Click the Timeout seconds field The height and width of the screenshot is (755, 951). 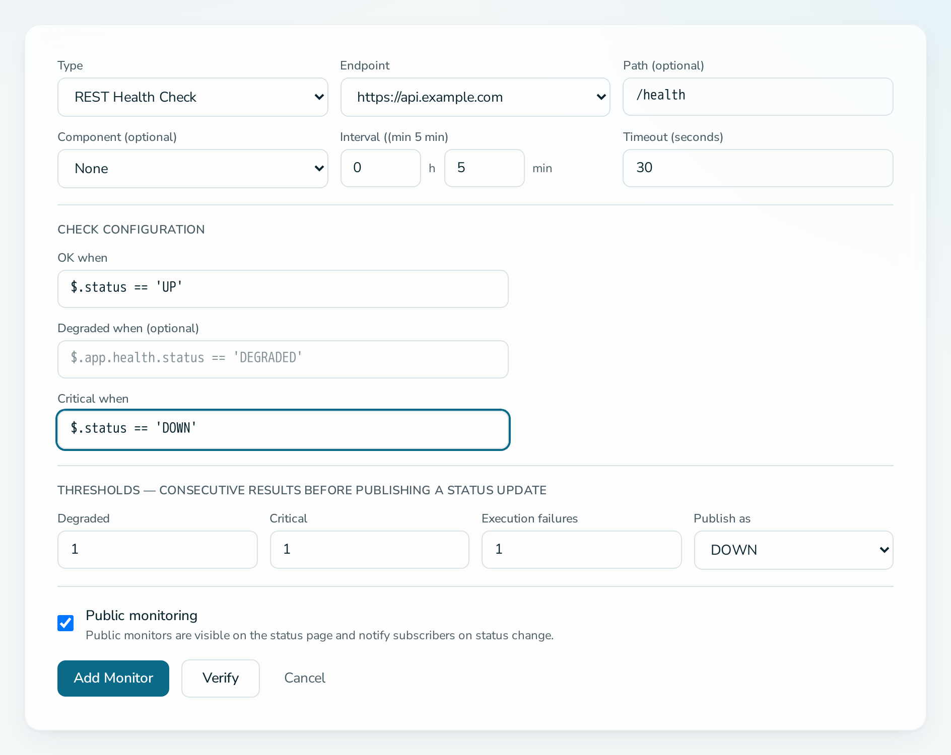coord(758,168)
